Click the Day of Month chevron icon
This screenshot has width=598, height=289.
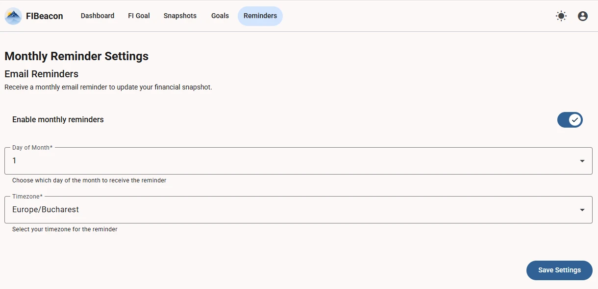582,160
